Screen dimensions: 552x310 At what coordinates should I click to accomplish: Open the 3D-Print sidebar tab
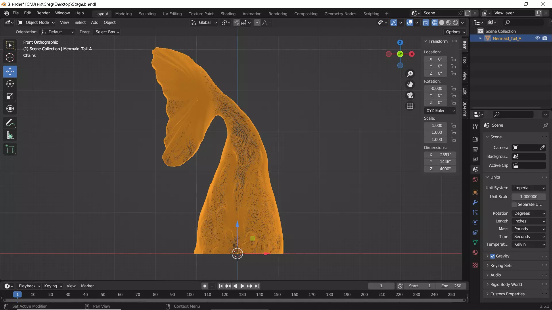(465, 109)
